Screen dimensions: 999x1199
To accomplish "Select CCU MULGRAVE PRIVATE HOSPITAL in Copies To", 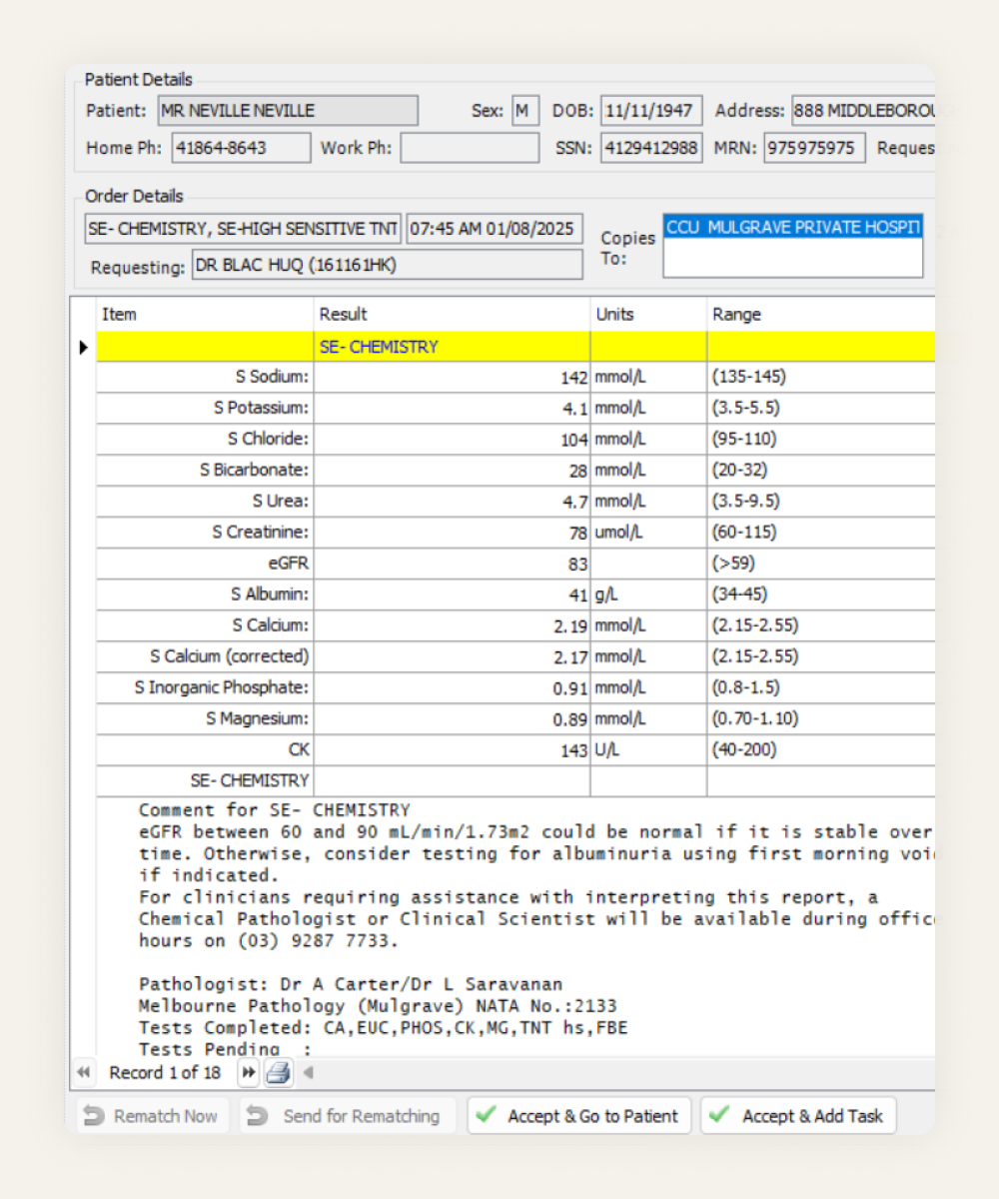I will pos(793,228).
